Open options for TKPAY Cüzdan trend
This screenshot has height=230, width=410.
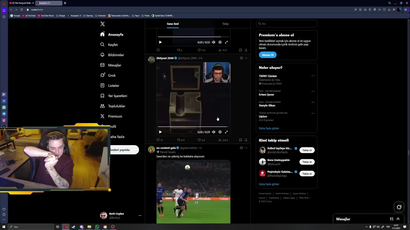313,76
